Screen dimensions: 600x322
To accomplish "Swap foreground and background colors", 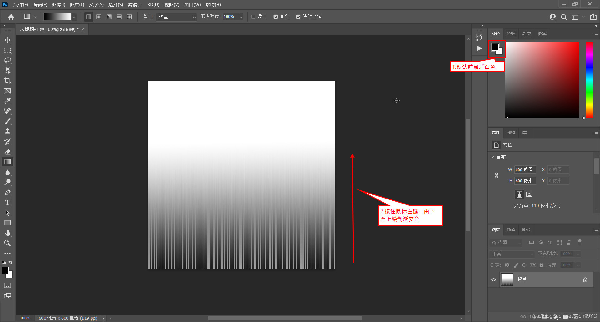I will (11, 263).
